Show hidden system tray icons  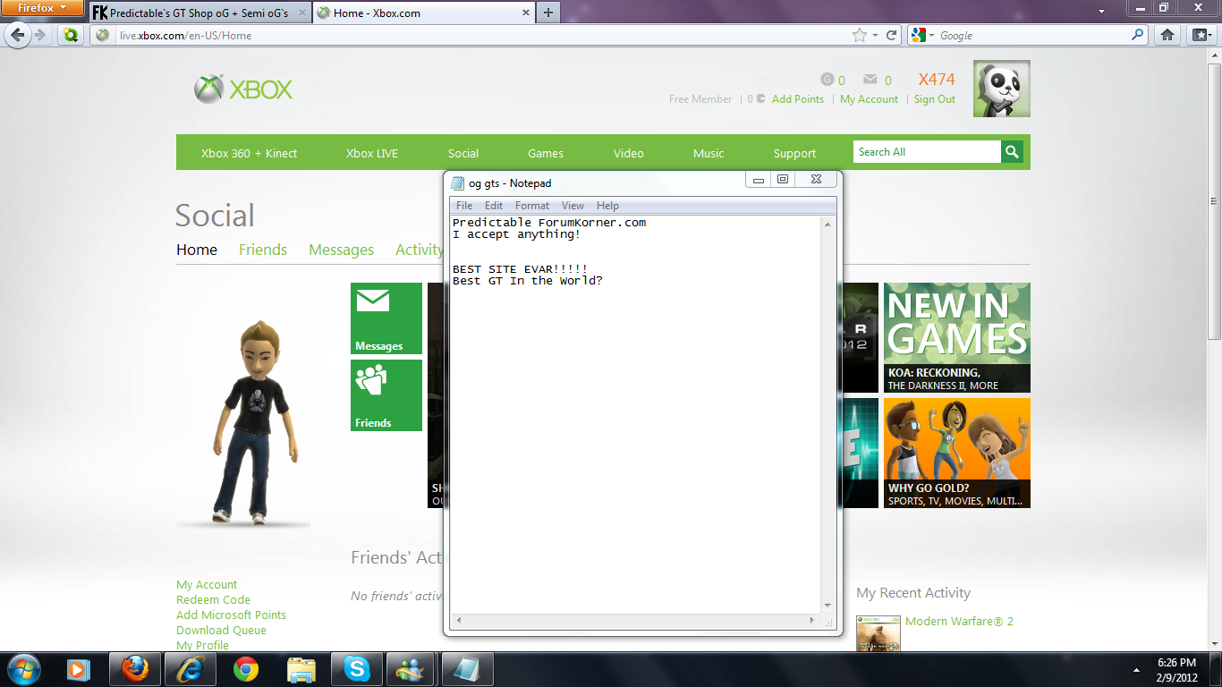[1136, 668]
